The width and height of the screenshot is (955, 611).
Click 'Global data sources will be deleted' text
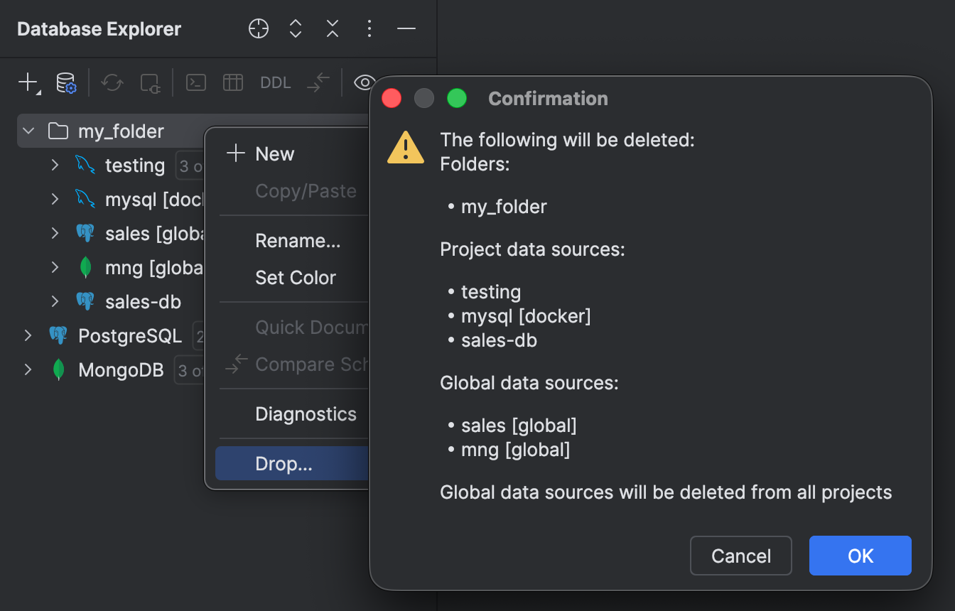[x=666, y=492]
